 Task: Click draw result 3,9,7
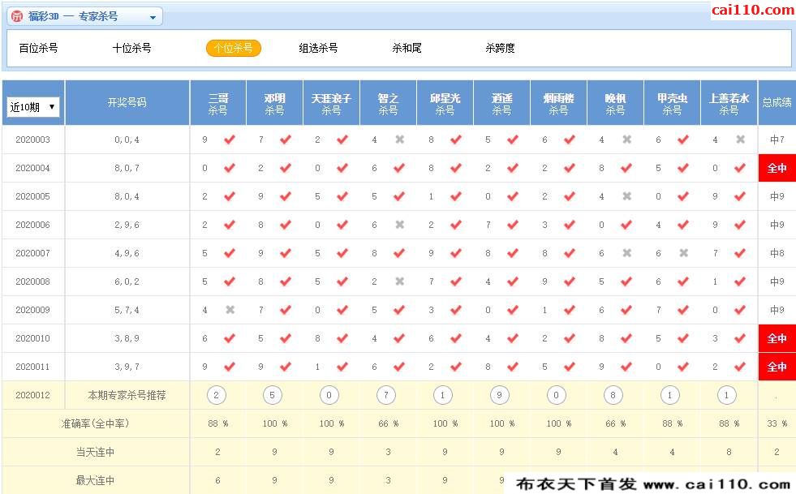tap(127, 367)
